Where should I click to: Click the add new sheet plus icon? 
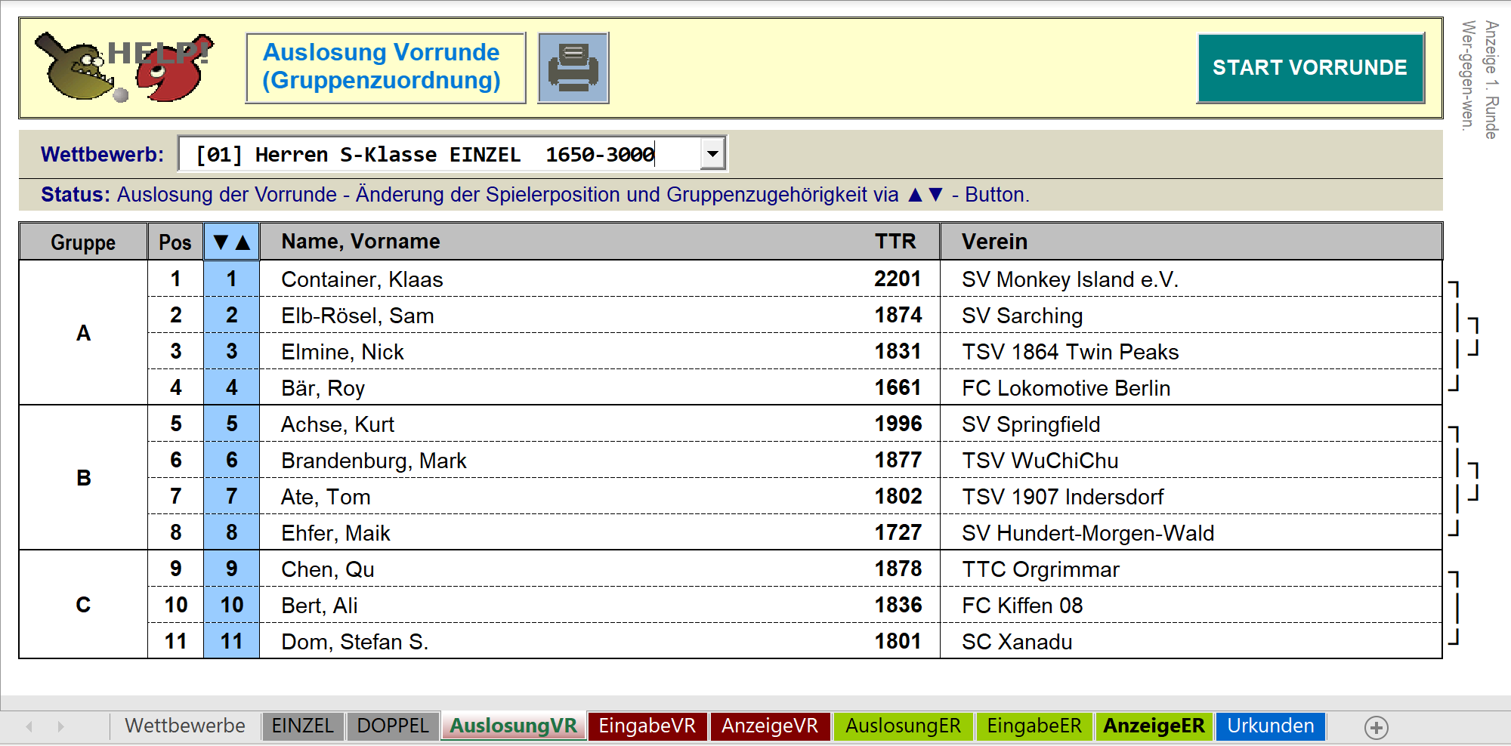[x=1376, y=727]
